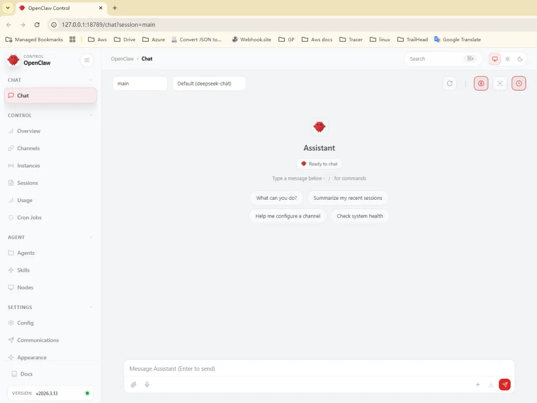Open the Webhook.site bookmark
Screen dimensions: 537x403
point(252,39)
